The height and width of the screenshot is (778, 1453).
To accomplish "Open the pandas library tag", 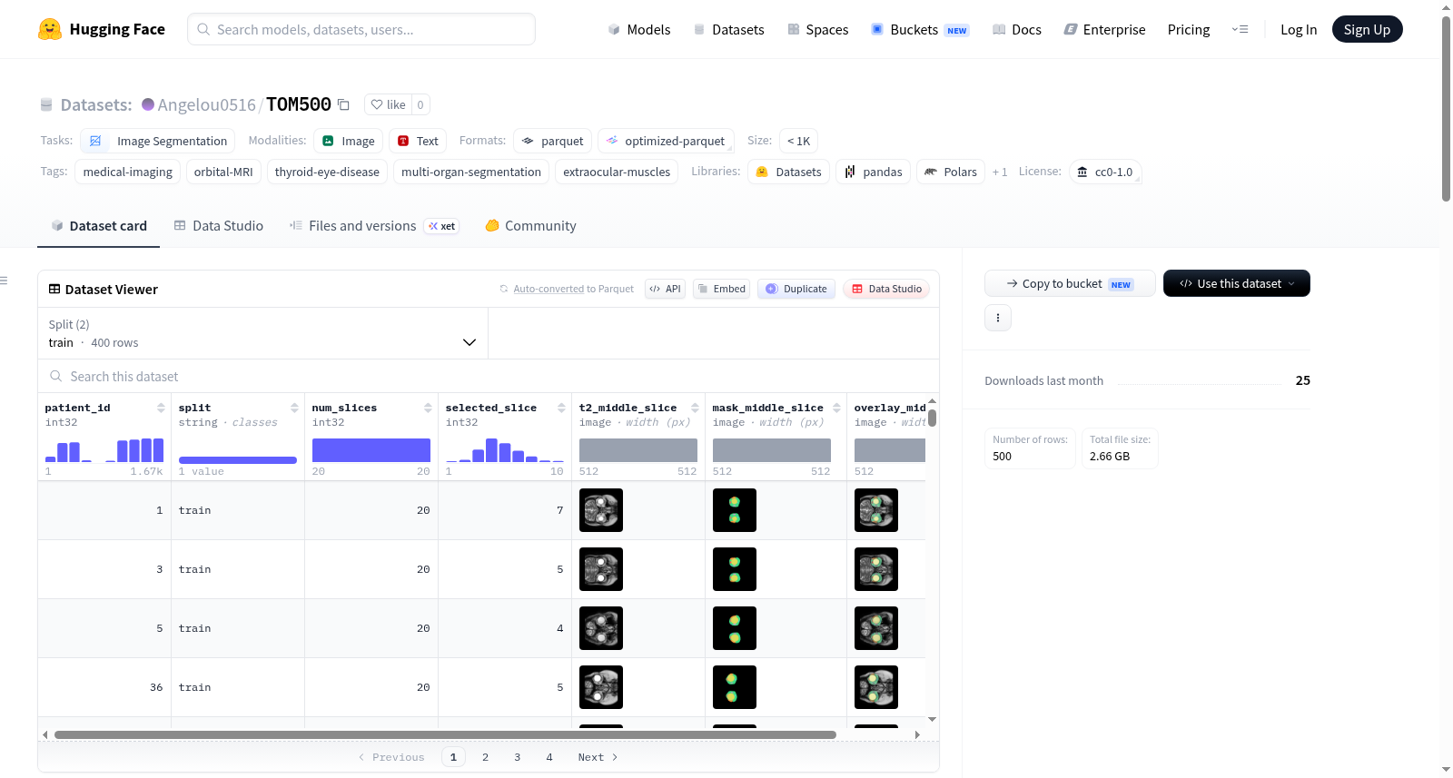I will 873,172.
